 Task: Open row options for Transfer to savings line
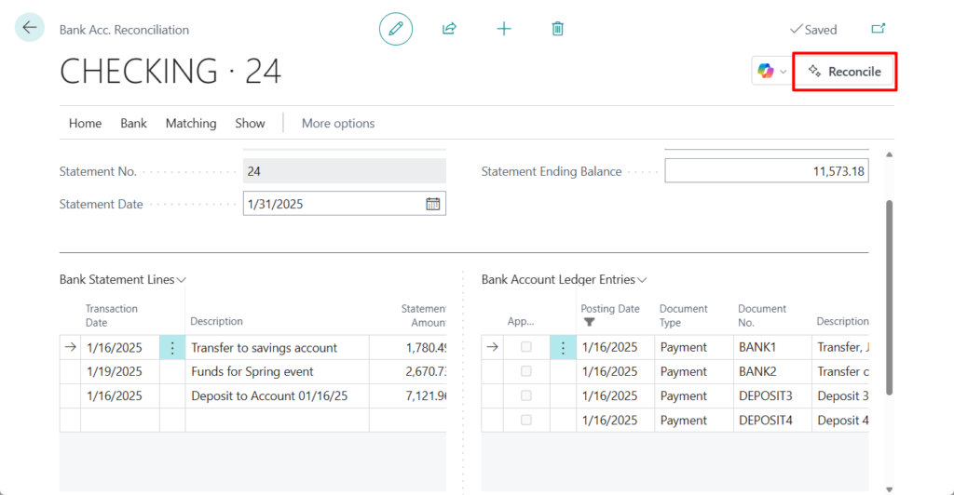(172, 348)
